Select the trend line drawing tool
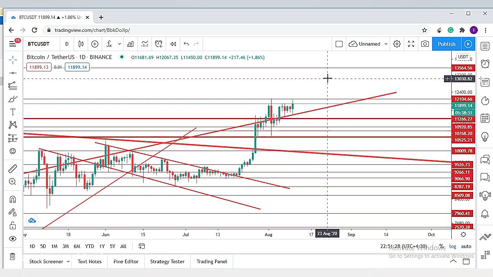The width and height of the screenshot is (493, 277). pyautogui.click(x=13, y=73)
